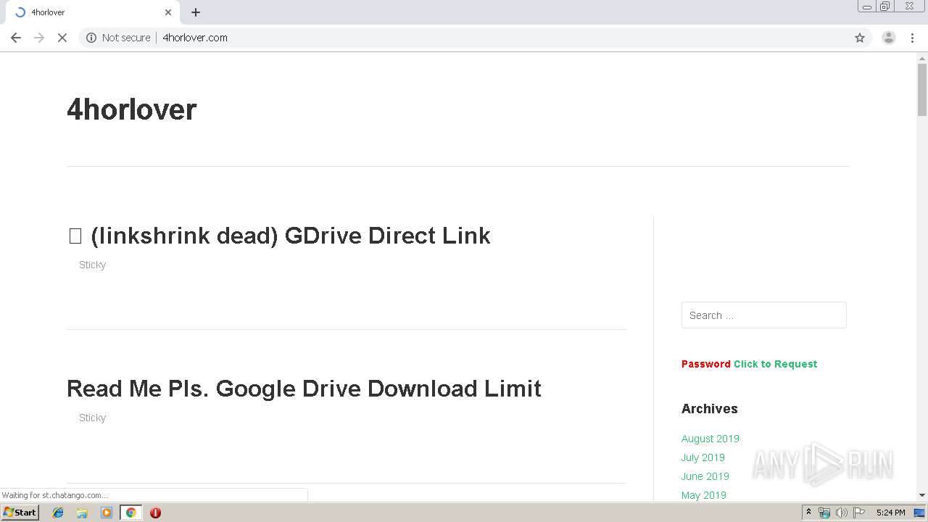928x522 pixels.
Task: Open Read Me Google Drive Download Limit post
Action: (304, 389)
